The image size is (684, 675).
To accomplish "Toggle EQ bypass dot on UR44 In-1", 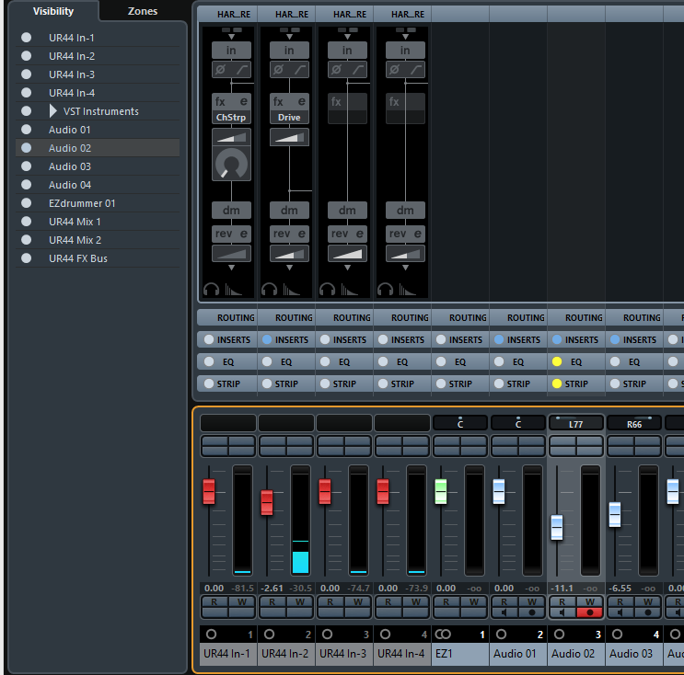I will [209, 361].
